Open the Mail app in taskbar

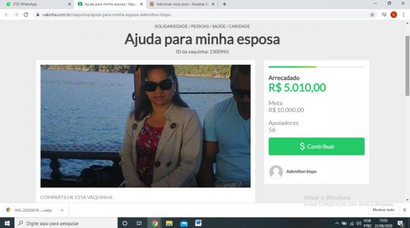click(x=184, y=223)
